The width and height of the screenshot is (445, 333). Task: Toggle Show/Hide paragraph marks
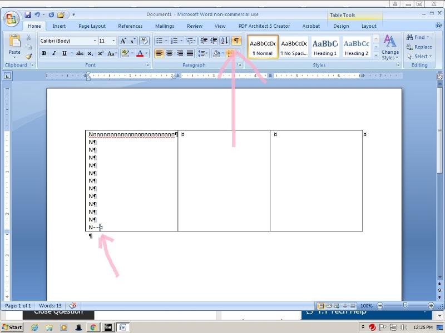tap(236, 40)
